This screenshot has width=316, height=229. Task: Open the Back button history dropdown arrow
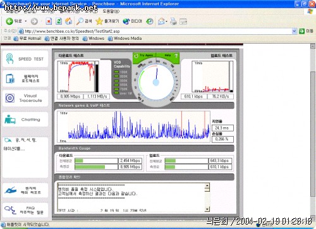tap(26, 21)
